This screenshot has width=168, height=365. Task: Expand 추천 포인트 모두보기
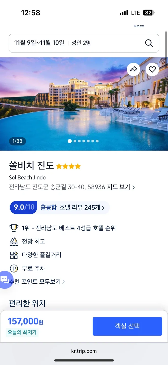(x=38, y=282)
